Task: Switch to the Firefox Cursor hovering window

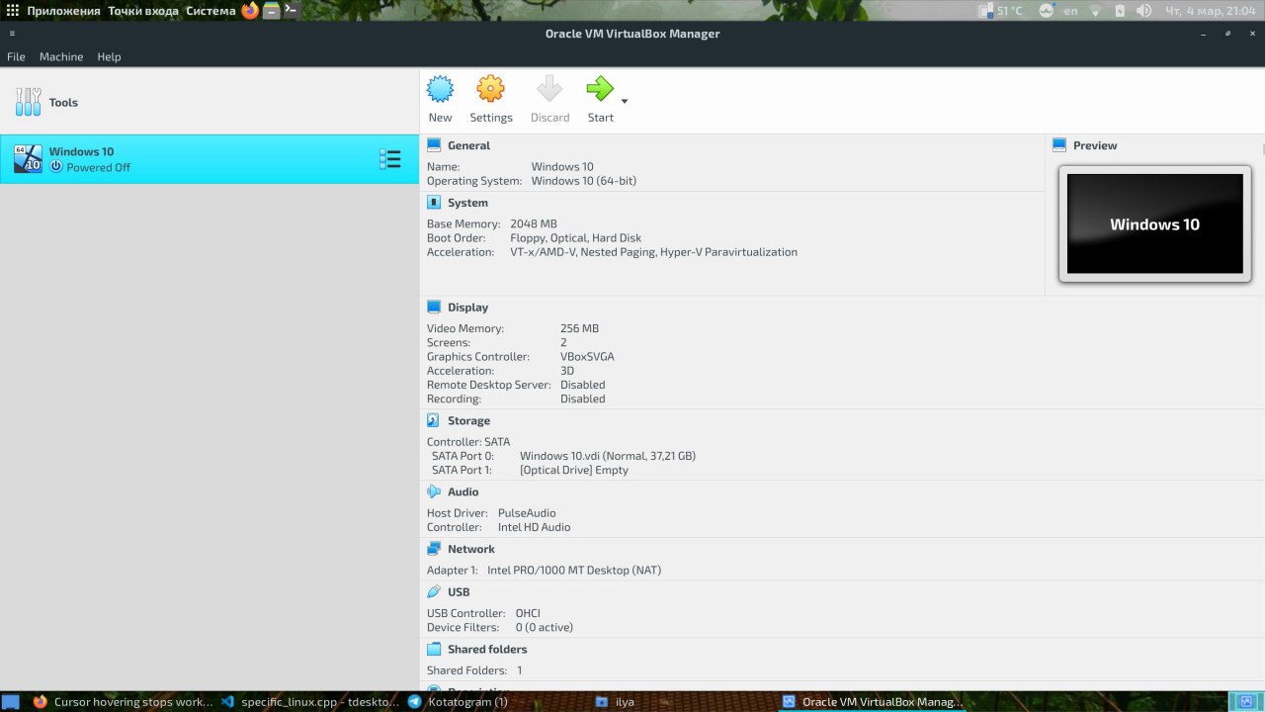Action: (x=123, y=702)
